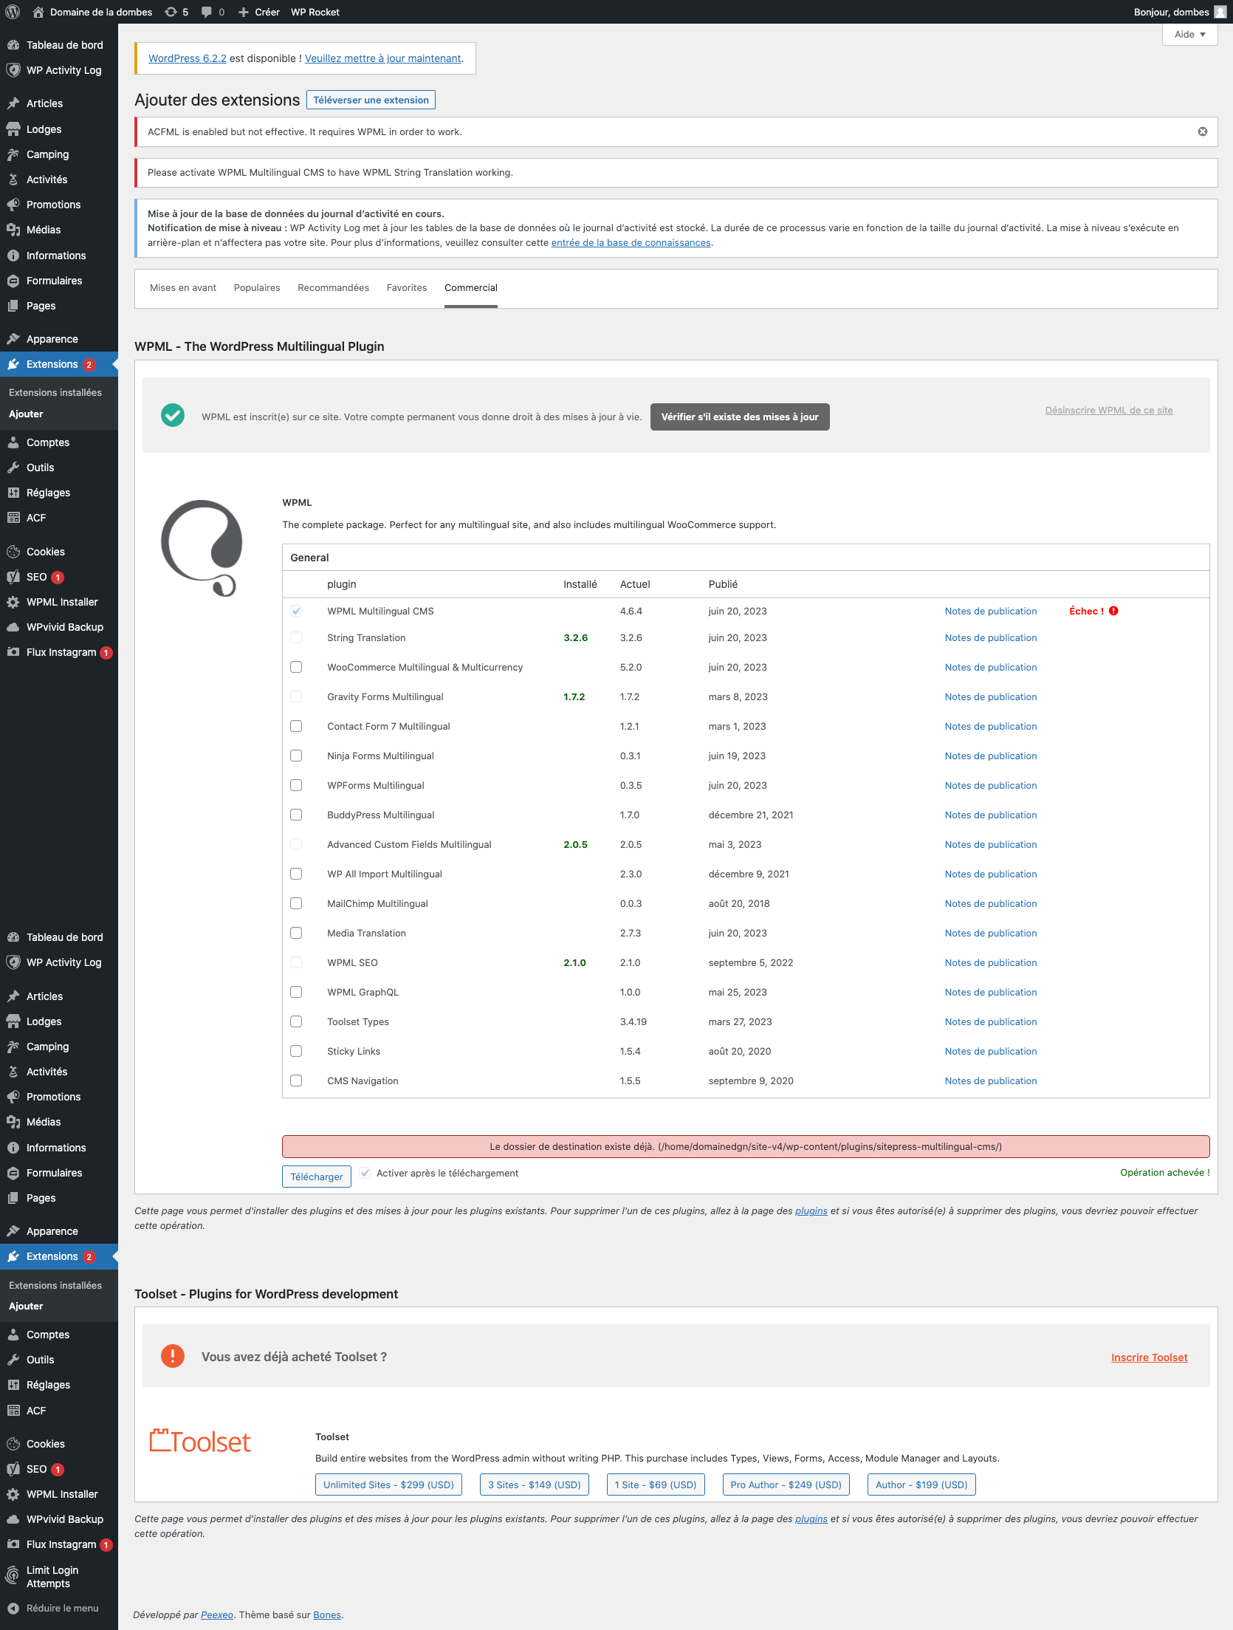This screenshot has height=1630, width=1233.
Task: Open the Inscrire Toolset link
Action: [1150, 1357]
